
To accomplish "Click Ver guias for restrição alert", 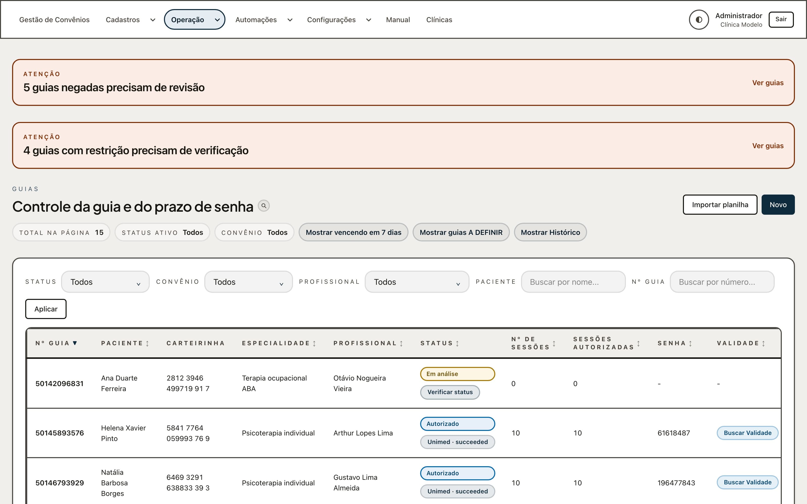I will (768, 146).
